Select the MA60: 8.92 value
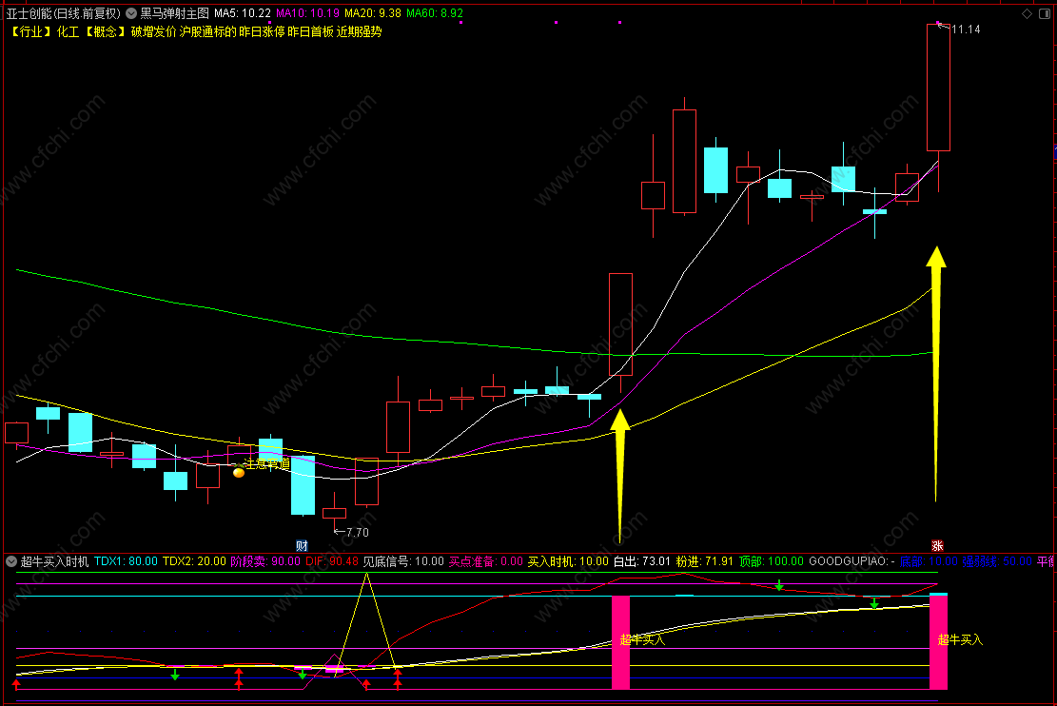Screen dimensions: 1057x706 [x=435, y=13]
